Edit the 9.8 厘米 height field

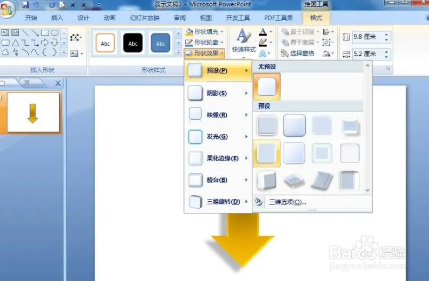(x=368, y=37)
